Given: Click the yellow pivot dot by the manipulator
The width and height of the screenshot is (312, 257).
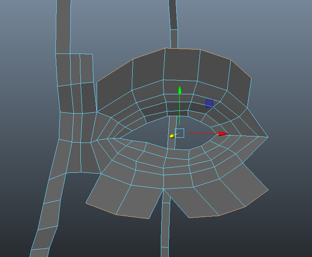Looking at the screenshot, I should (x=172, y=136).
